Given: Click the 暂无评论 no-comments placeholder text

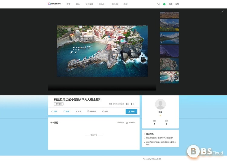Looking at the screenshot, I should 94,135.
